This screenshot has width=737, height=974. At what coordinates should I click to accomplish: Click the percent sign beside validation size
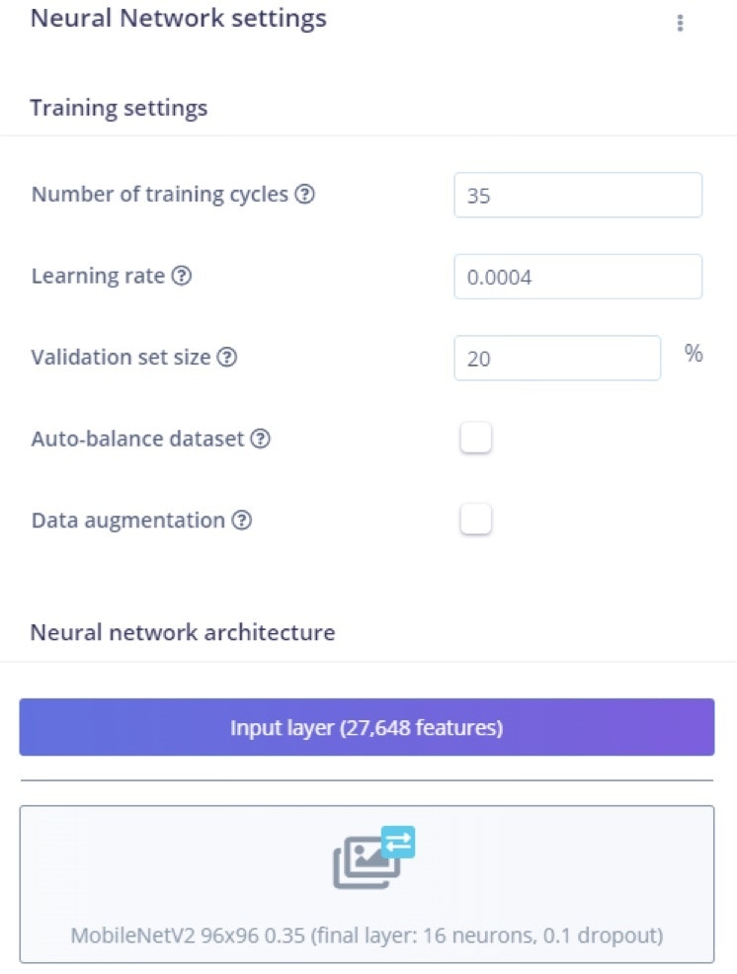694,354
